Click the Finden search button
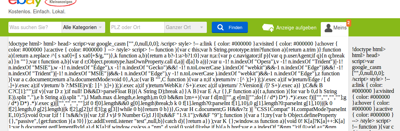The width and height of the screenshot is (400, 131). (x=230, y=27)
